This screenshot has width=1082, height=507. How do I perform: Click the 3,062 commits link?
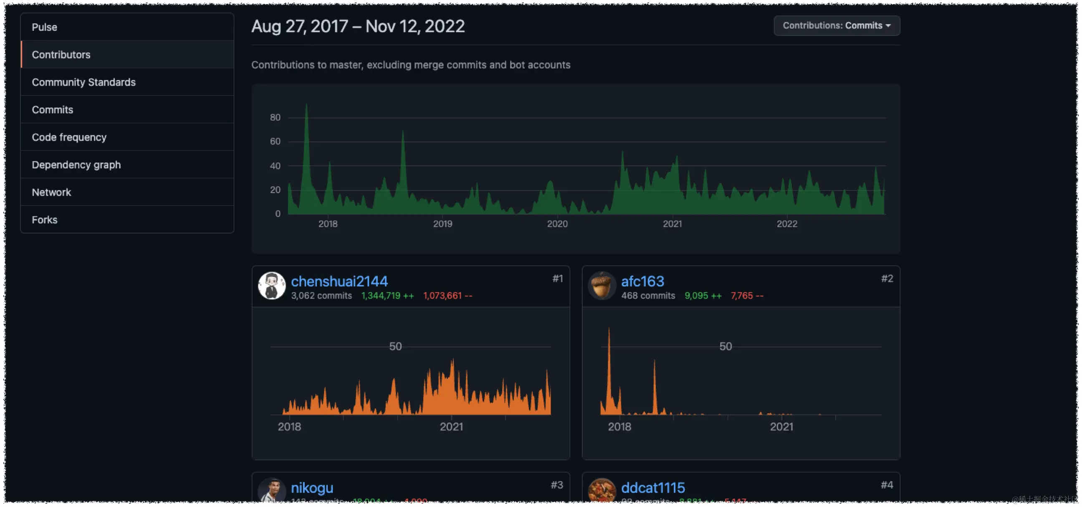[x=321, y=296]
